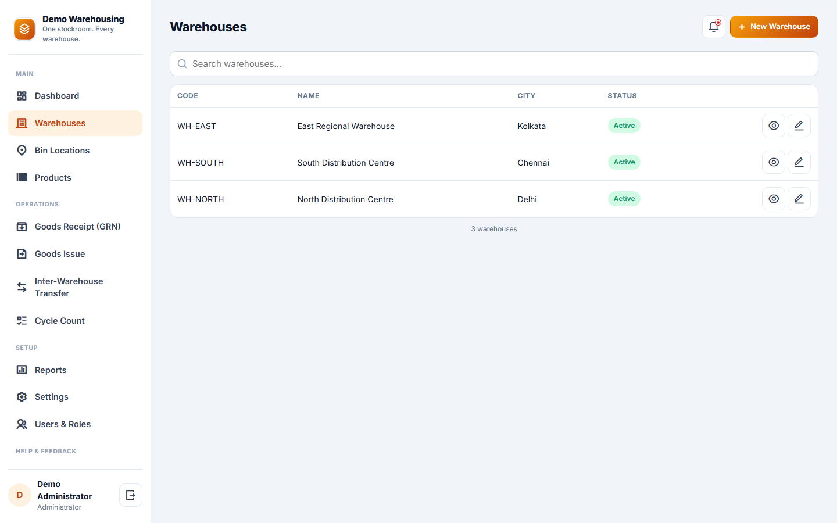
Task: Edit the WH-SOUTH warehouse with the pencil icon
Action: coord(799,162)
